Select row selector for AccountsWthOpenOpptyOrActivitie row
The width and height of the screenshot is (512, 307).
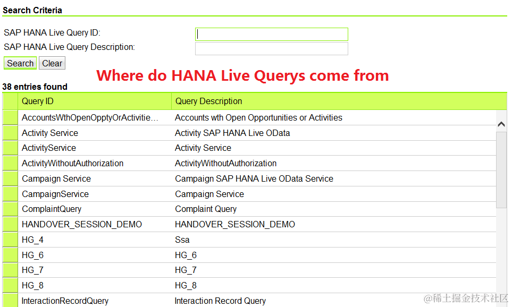tap(10, 117)
